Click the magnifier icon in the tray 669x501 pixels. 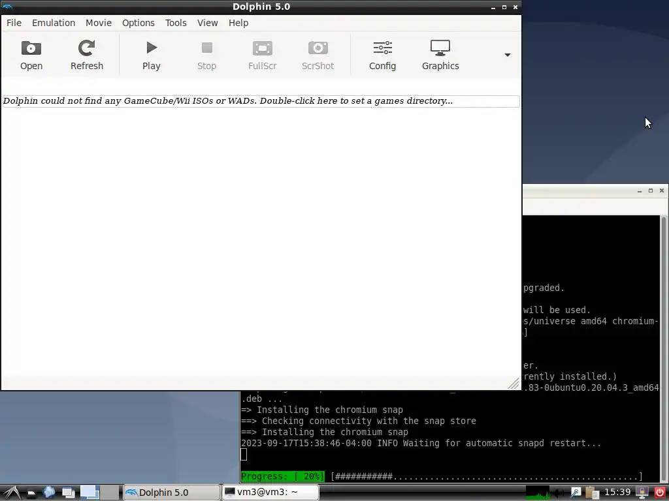click(x=576, y=493)
